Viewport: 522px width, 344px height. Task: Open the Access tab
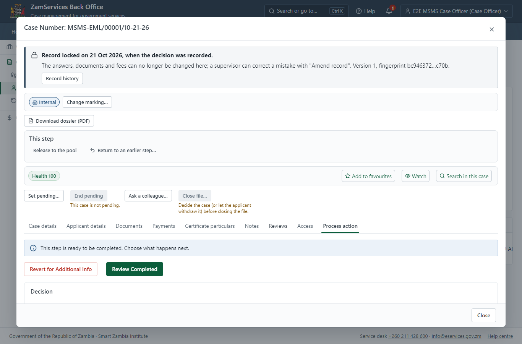coord(305,226)
